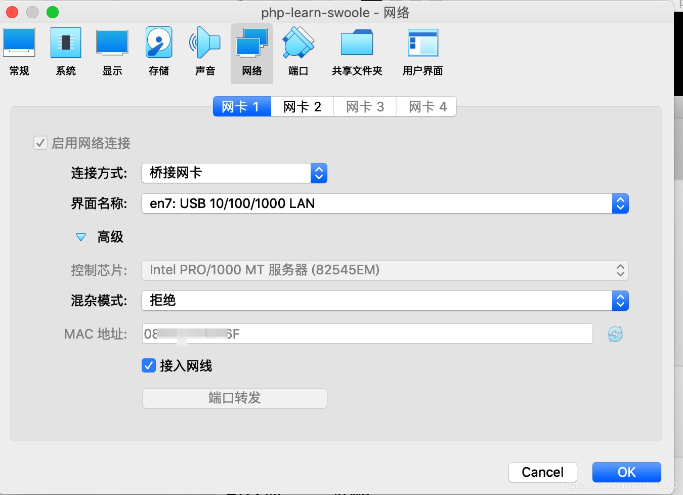
Task: Collapse the 高级 disclosure triangle
Action: [x=81, y=237]
